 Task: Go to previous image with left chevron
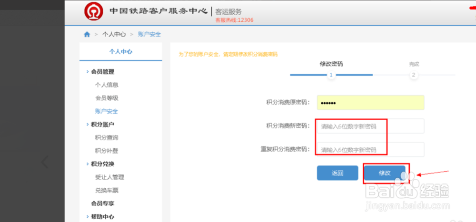pos(45,162)
